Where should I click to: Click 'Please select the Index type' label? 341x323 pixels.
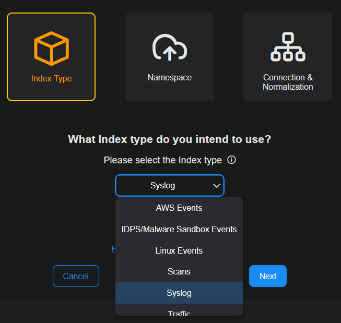(162, 160)
